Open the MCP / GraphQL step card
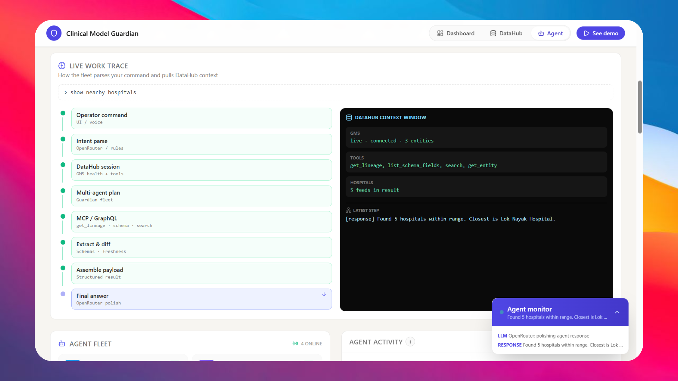 201,222
